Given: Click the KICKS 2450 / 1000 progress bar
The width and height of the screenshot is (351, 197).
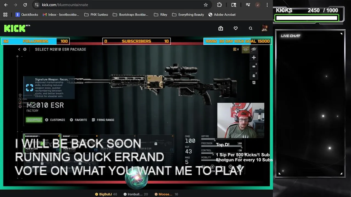Looking at the screenshot, I should point(307,18).
